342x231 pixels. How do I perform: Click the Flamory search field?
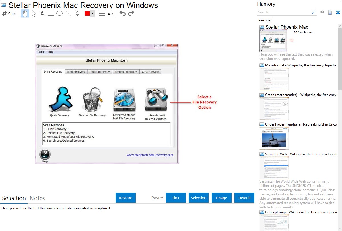[284, 12]
